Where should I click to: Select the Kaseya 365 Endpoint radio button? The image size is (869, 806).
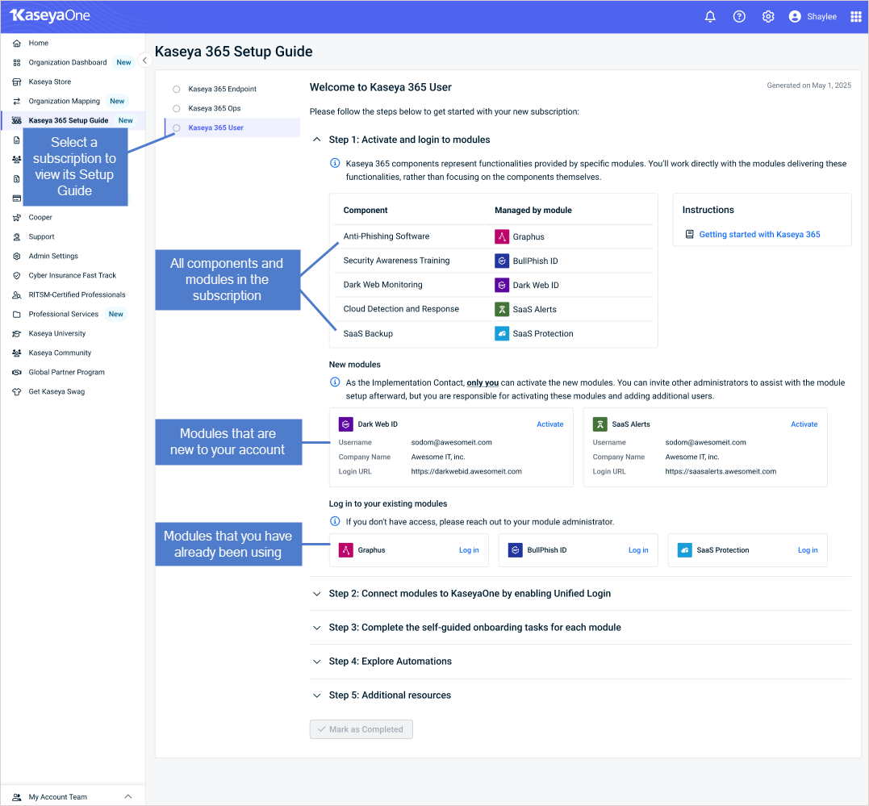tap(176, 90)
